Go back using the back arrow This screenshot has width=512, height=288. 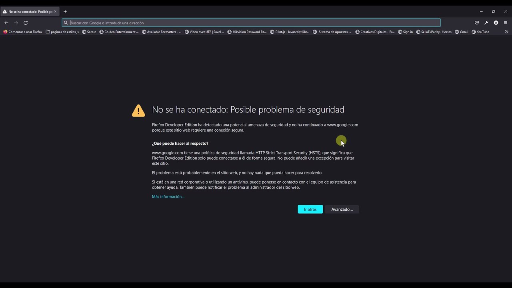tap(6, 23)
